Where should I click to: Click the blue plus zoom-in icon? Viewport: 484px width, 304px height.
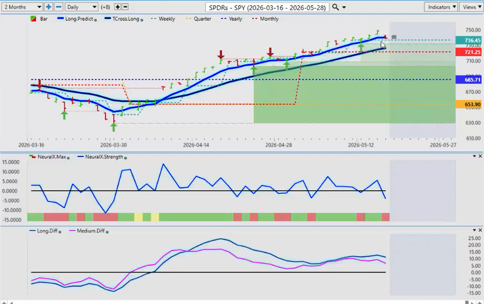49,7
